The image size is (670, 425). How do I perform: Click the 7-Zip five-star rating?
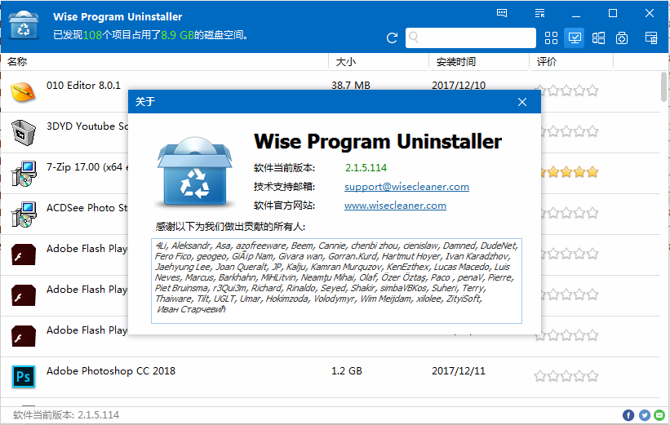tap(568, 172)
